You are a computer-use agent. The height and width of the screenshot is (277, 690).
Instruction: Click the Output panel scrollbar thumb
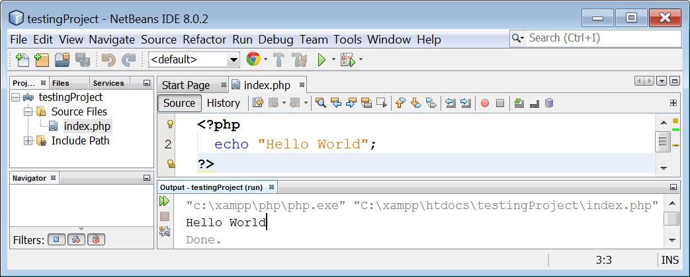[x=671, y=218]
